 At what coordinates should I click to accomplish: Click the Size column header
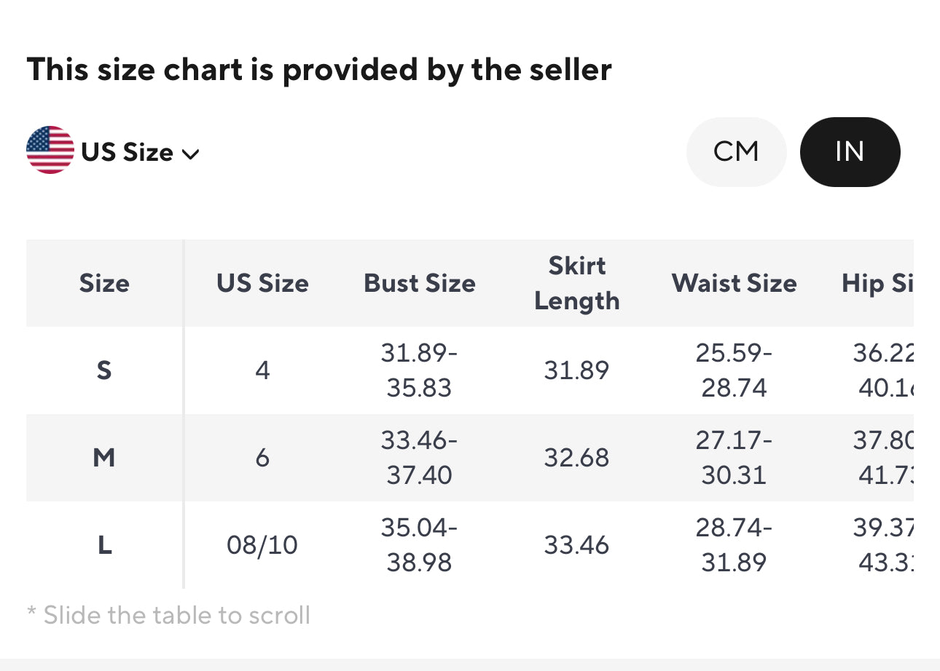pos(104,283)
